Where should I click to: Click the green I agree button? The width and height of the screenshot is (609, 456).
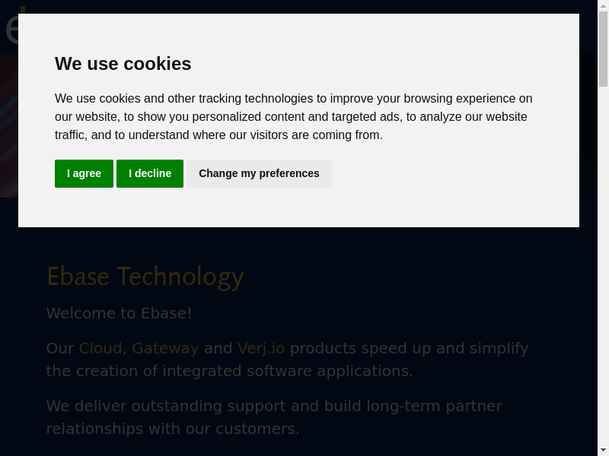(x=84, y=173)
